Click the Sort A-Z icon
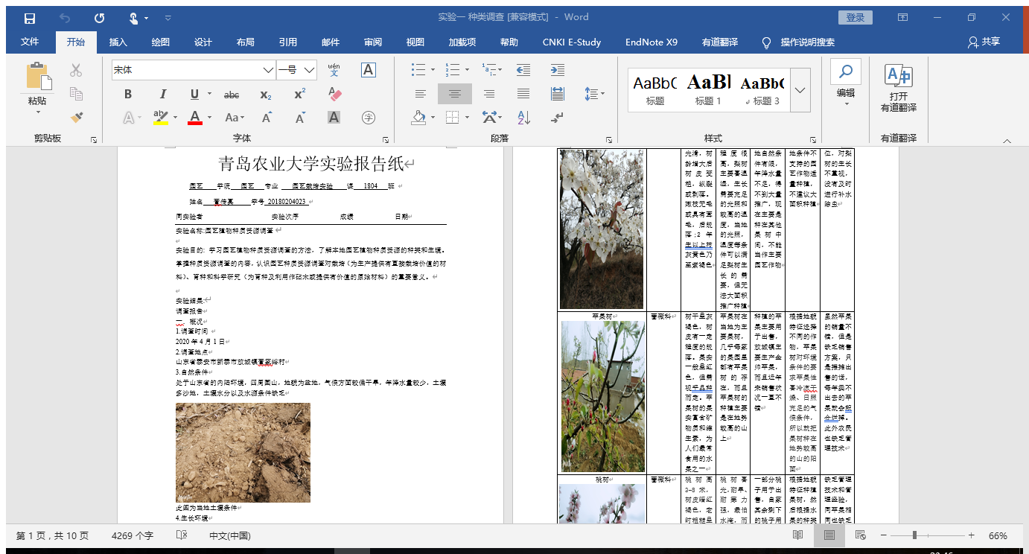This screenshot has height=554, width=1029. (x=523, y=118)
